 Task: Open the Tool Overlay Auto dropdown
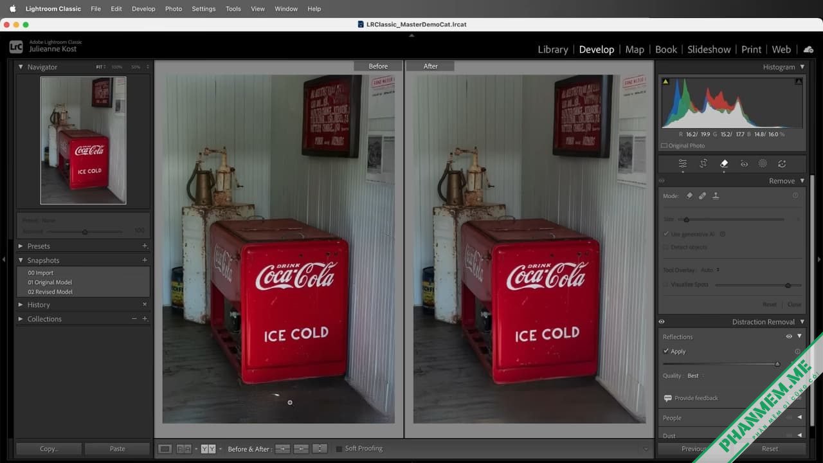coord(710,270)
